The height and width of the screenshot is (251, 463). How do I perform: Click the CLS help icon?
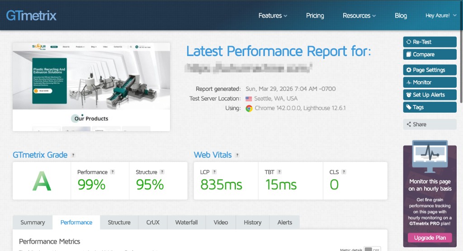(344, 172)
